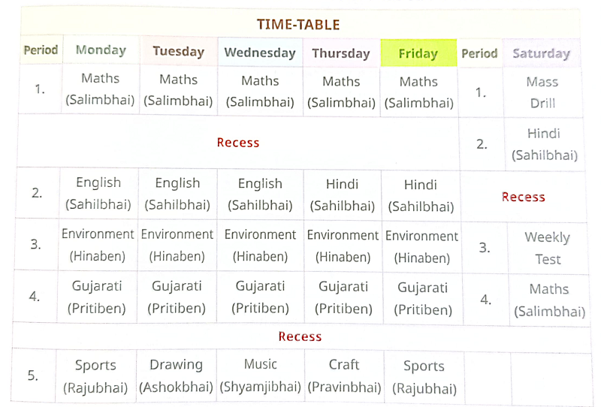Click Saturday's Weekly Test cell
This screenshot has width=601, height=407.
coord(548,248)
